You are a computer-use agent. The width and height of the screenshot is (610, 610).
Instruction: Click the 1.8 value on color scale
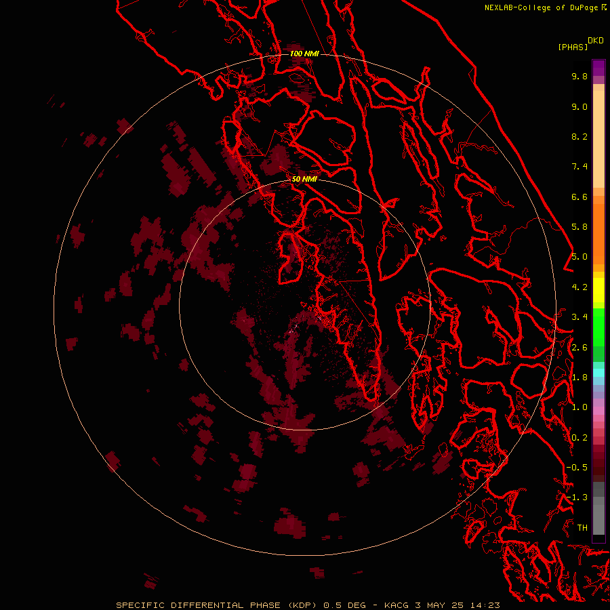[x=579, y=378]
